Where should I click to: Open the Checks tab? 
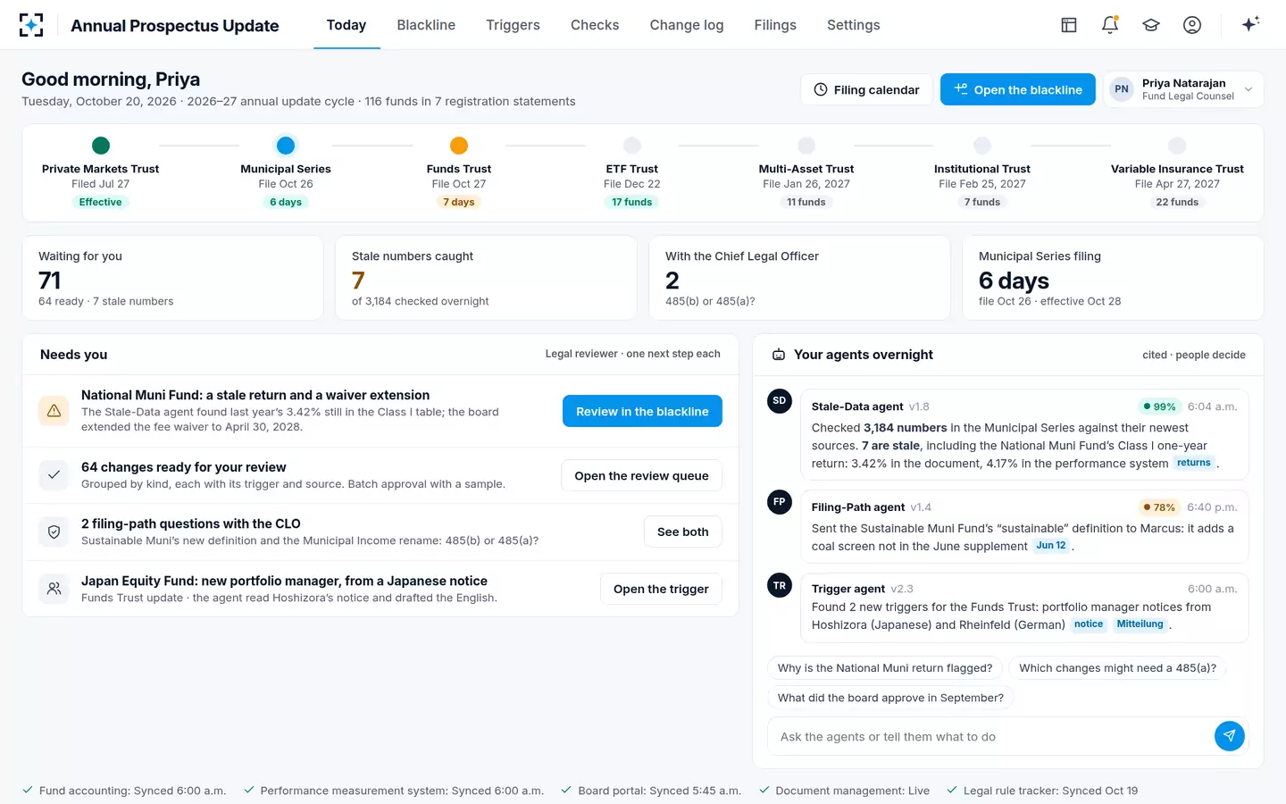click(x=595, y=25)
